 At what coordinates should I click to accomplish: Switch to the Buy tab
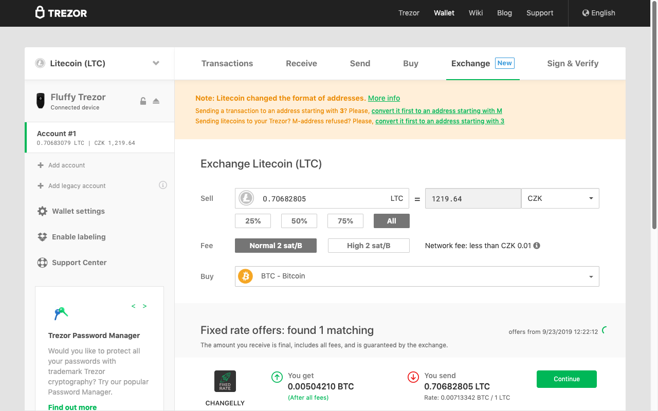click(x=411, y=64)
